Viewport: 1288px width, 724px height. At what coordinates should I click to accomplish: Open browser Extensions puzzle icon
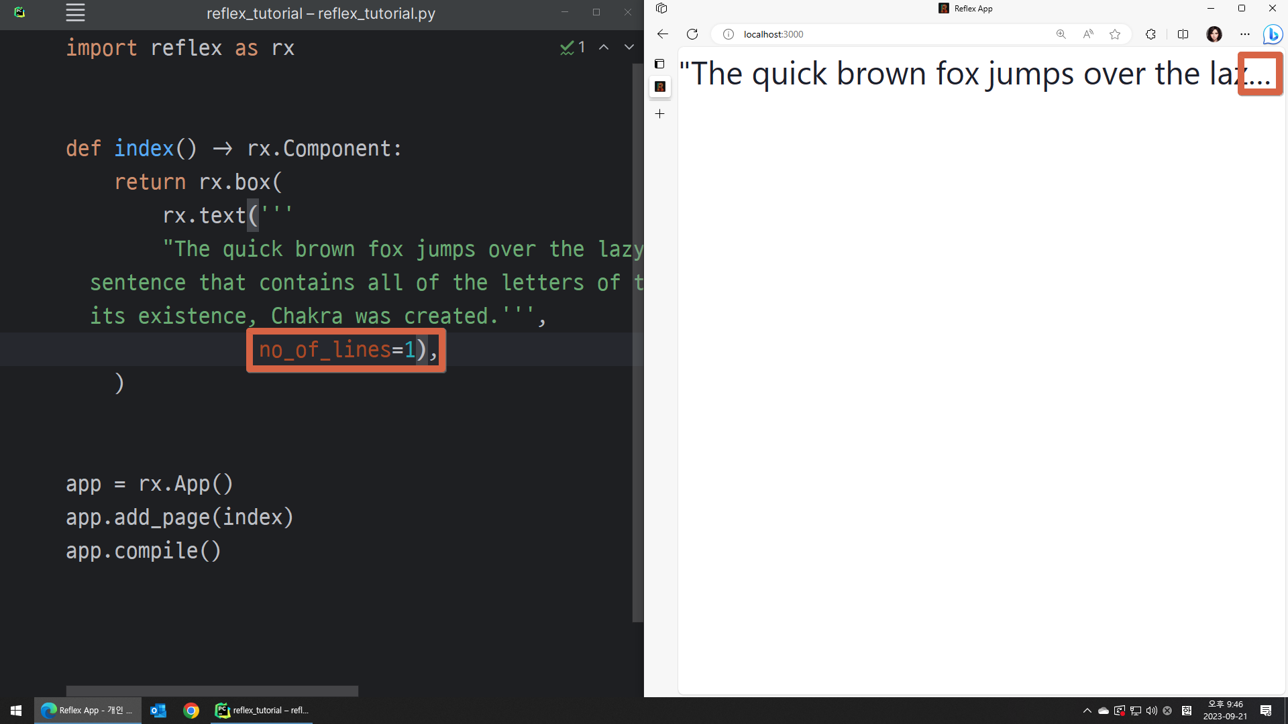point(1151,34)
